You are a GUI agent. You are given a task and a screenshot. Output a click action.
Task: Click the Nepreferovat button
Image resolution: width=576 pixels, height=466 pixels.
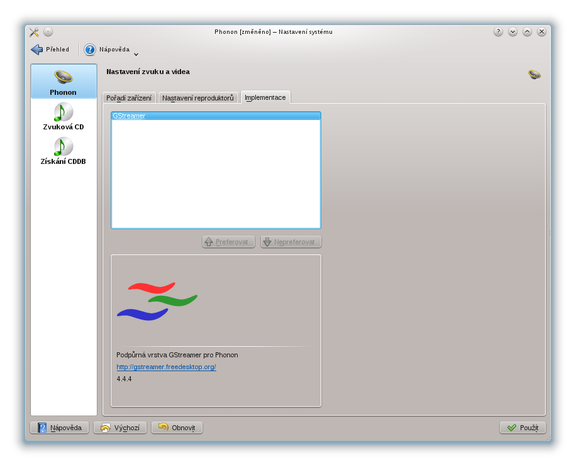click(x=291, y=242)
